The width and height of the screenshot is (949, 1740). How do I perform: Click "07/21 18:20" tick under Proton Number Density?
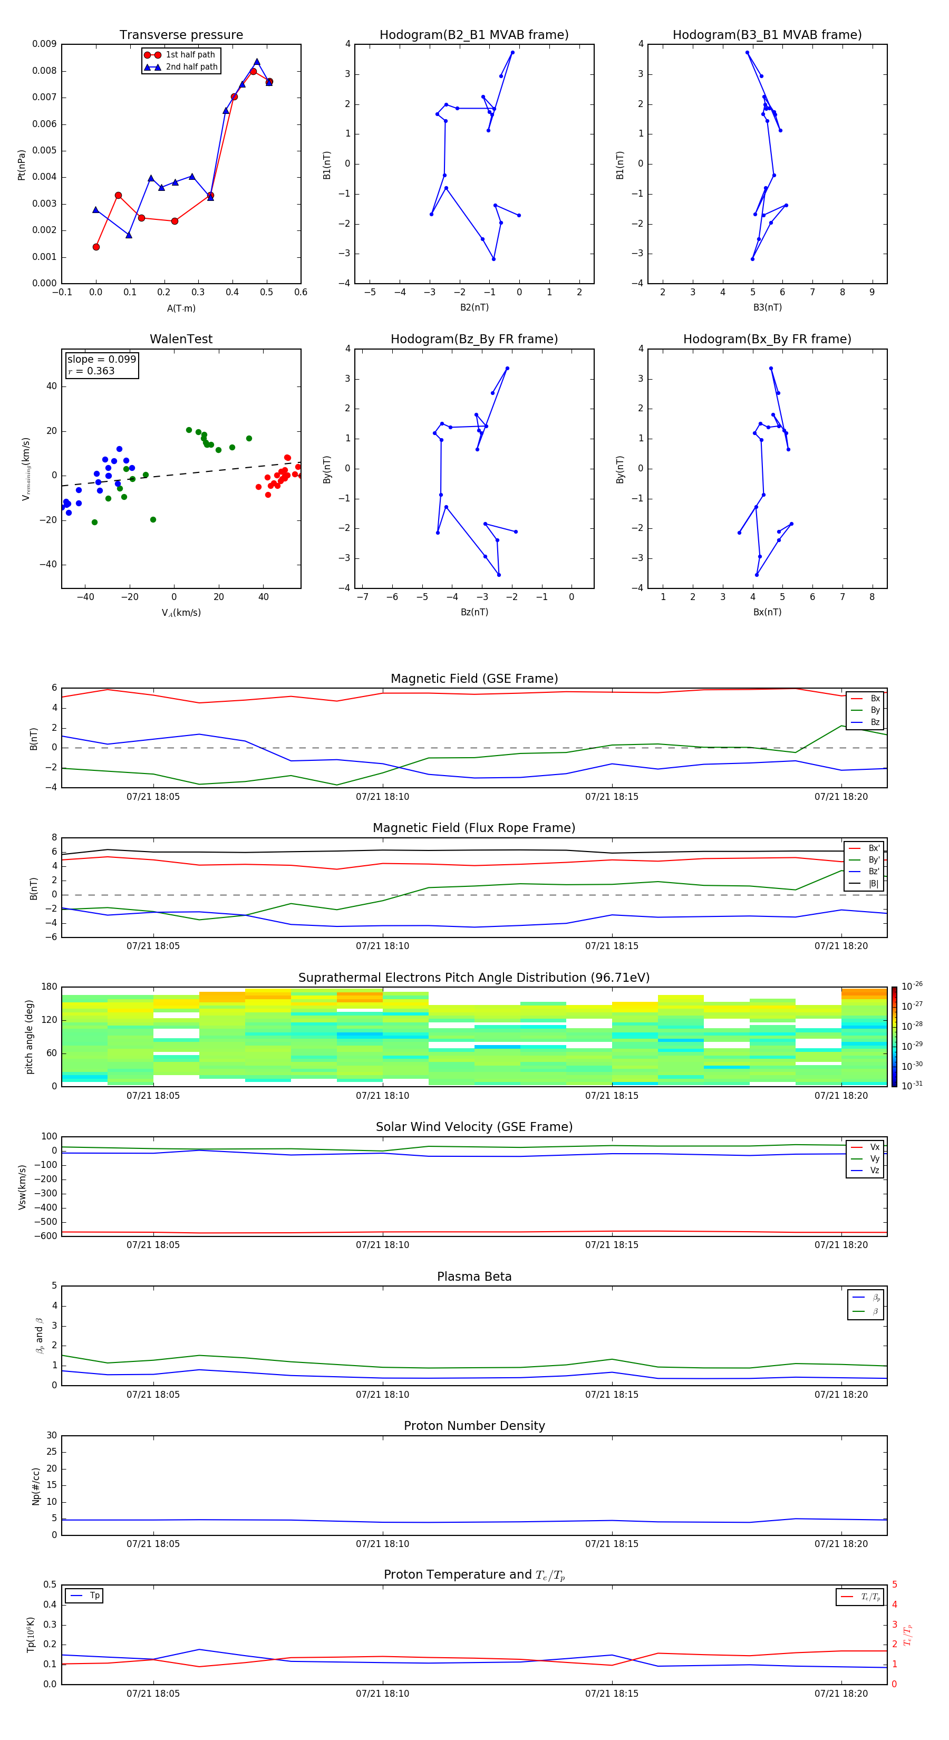click(x=841, y=1544)
